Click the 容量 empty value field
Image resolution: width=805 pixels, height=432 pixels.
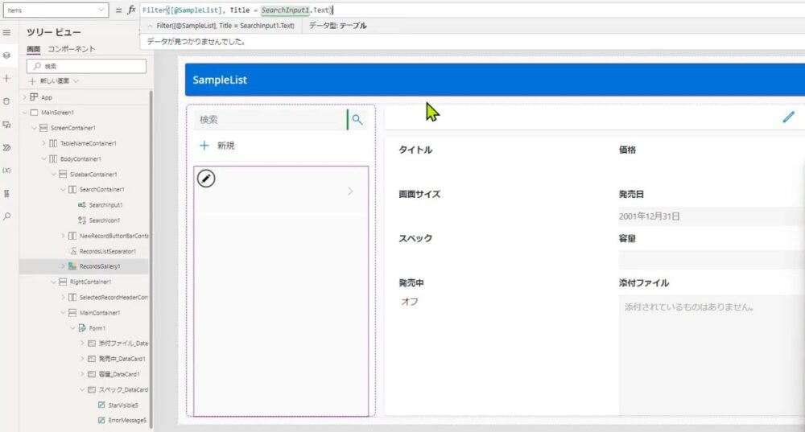pos(712,260)
